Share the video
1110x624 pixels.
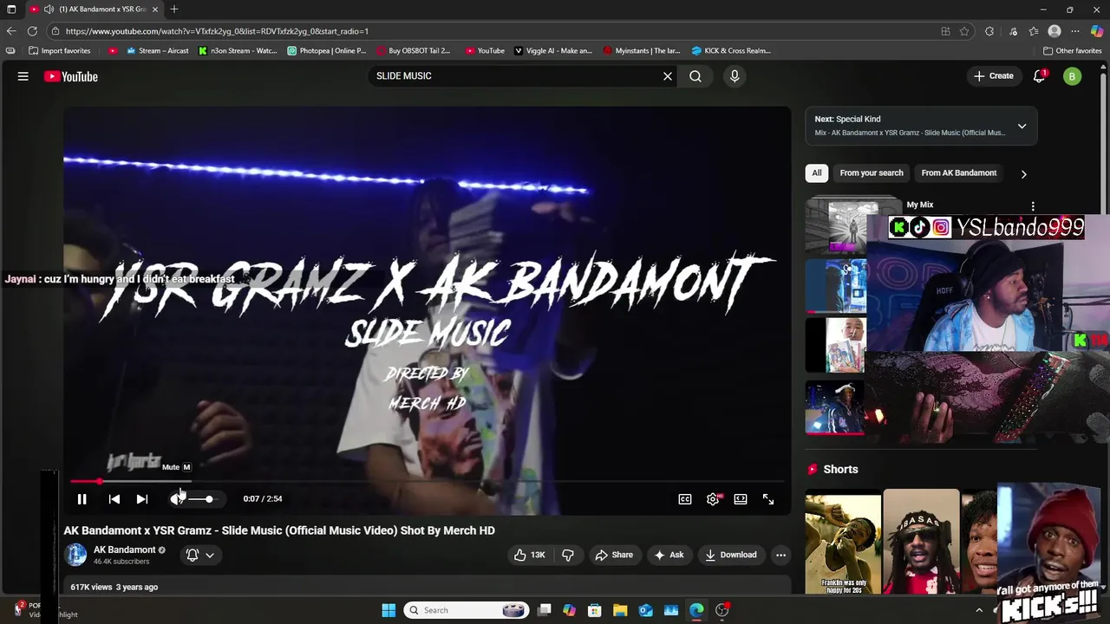[614, 555]
